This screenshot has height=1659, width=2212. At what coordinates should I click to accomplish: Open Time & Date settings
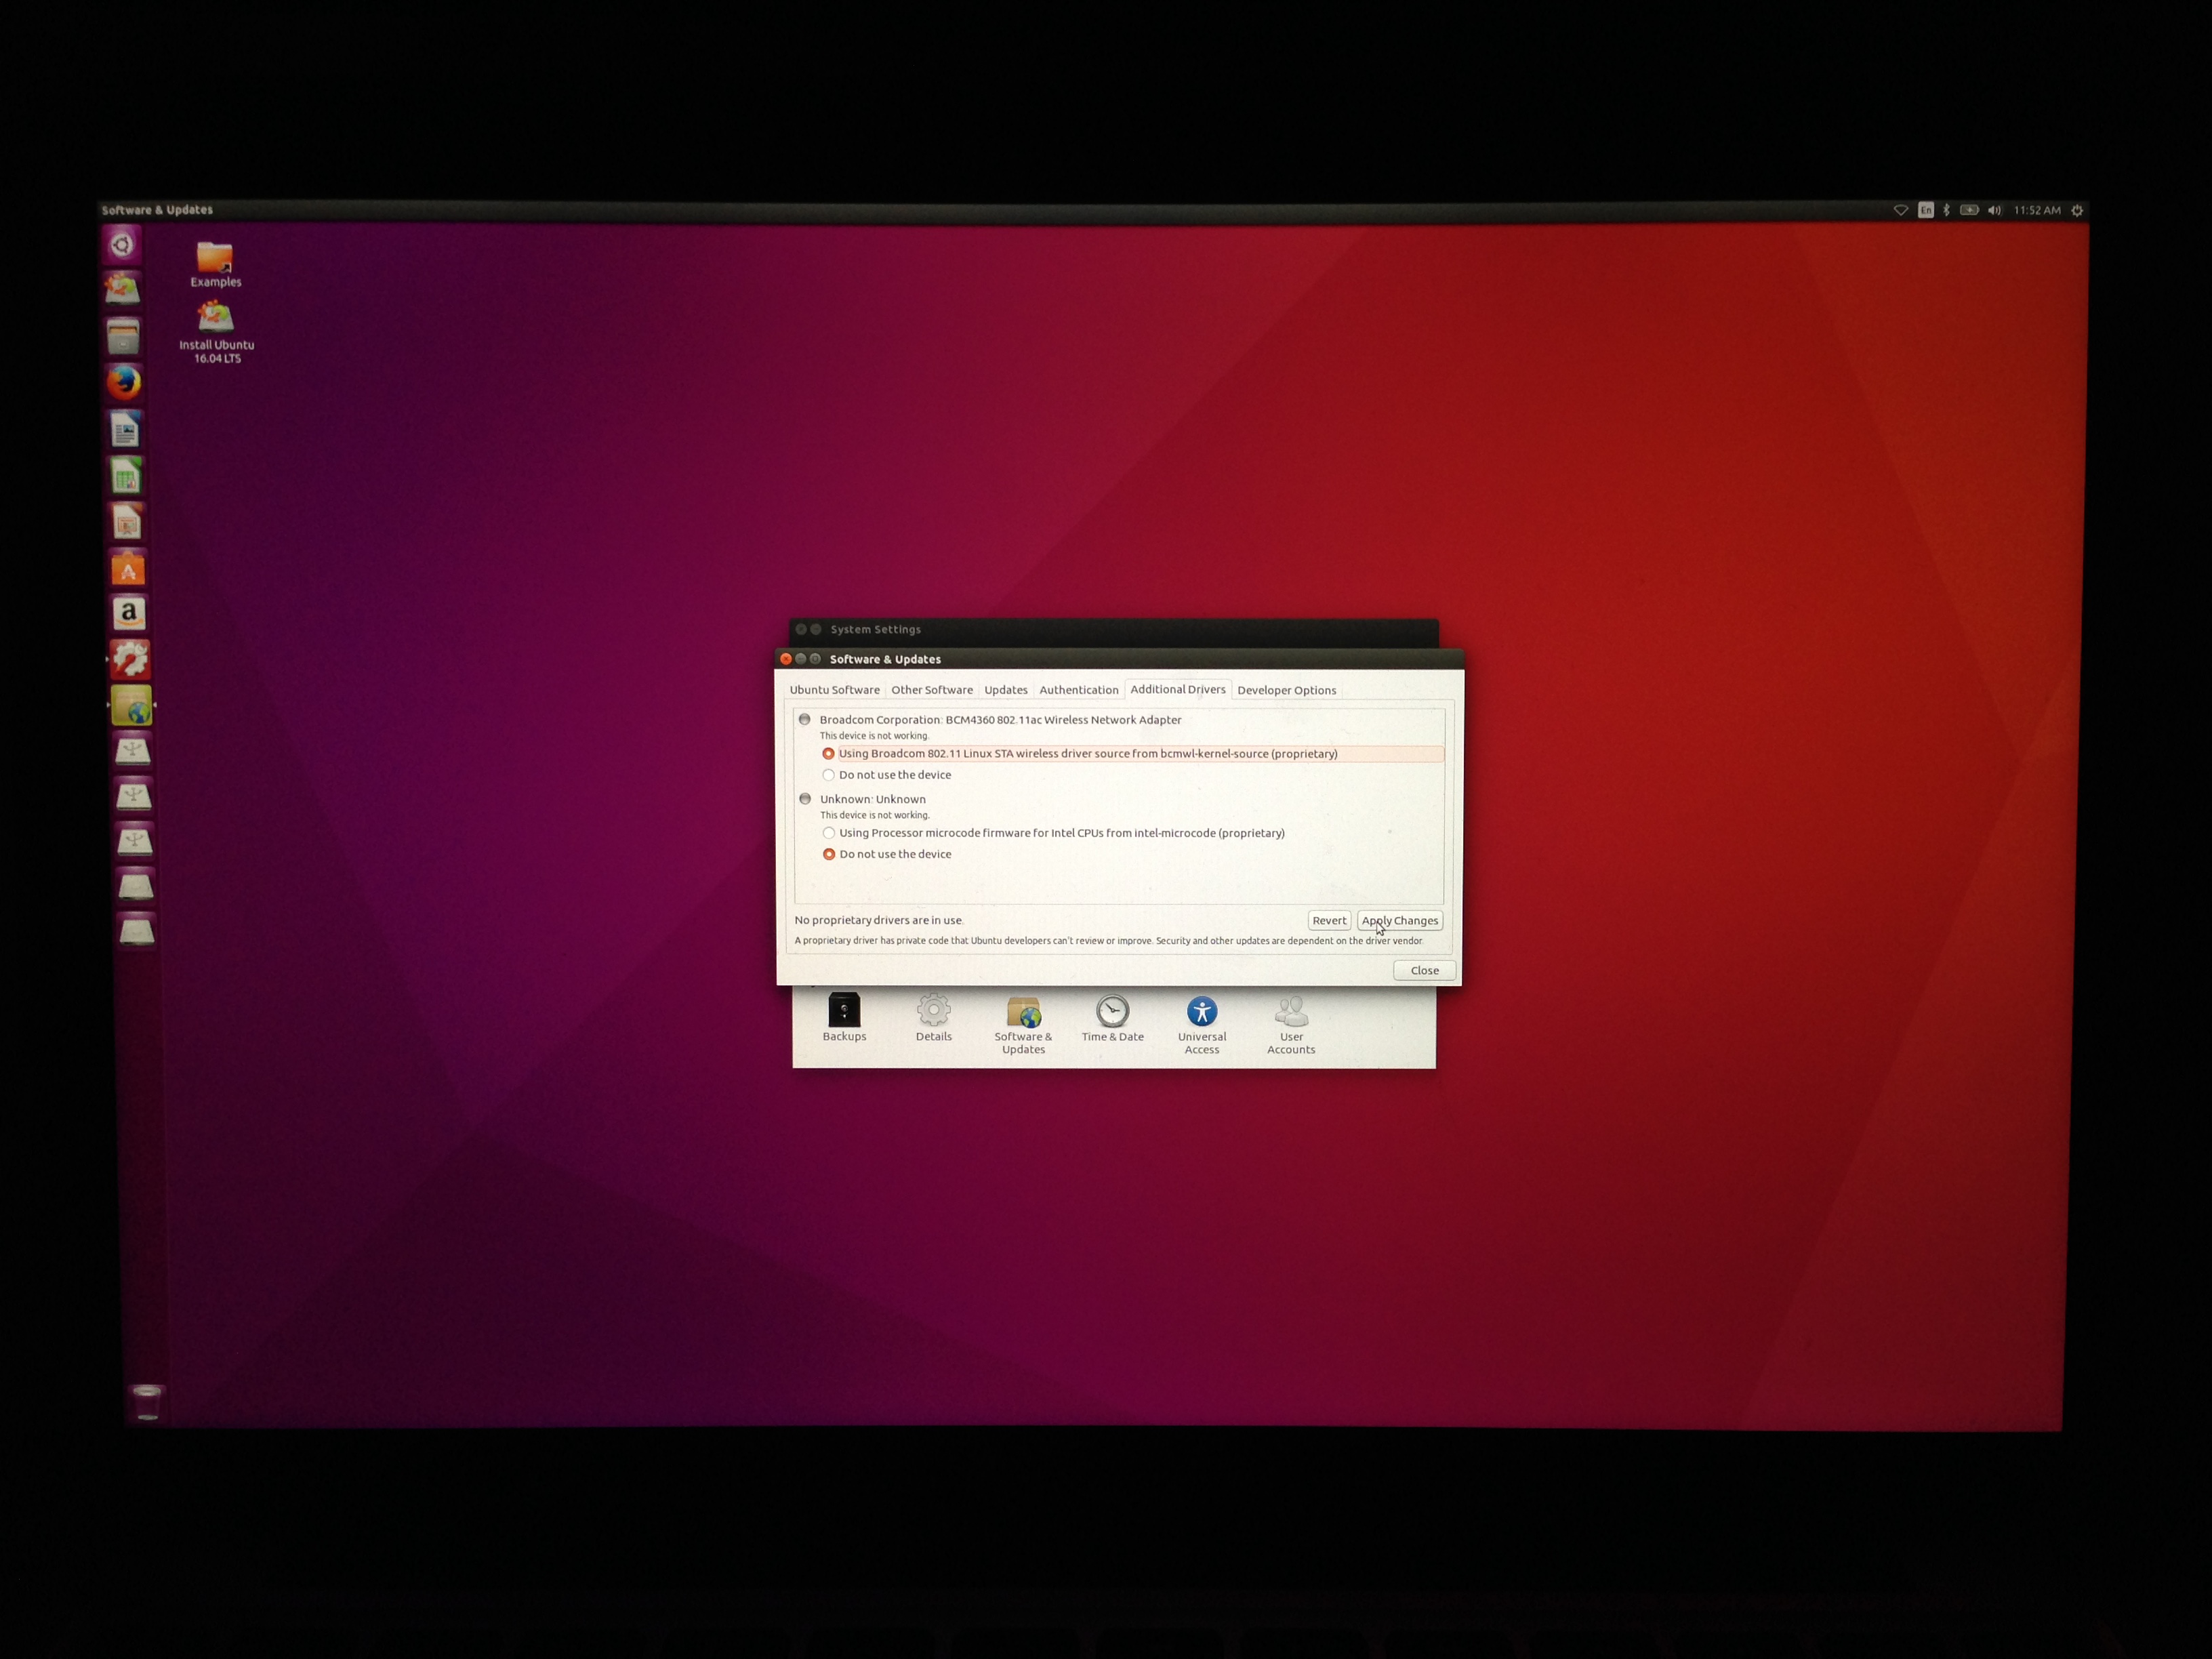point(1112,1012)
